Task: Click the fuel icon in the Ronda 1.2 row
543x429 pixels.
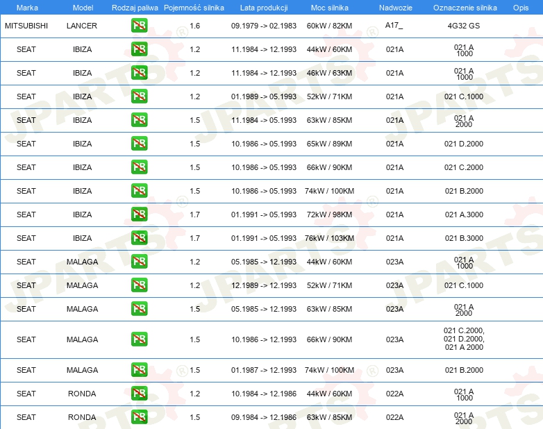Action: tap(139, 393)
